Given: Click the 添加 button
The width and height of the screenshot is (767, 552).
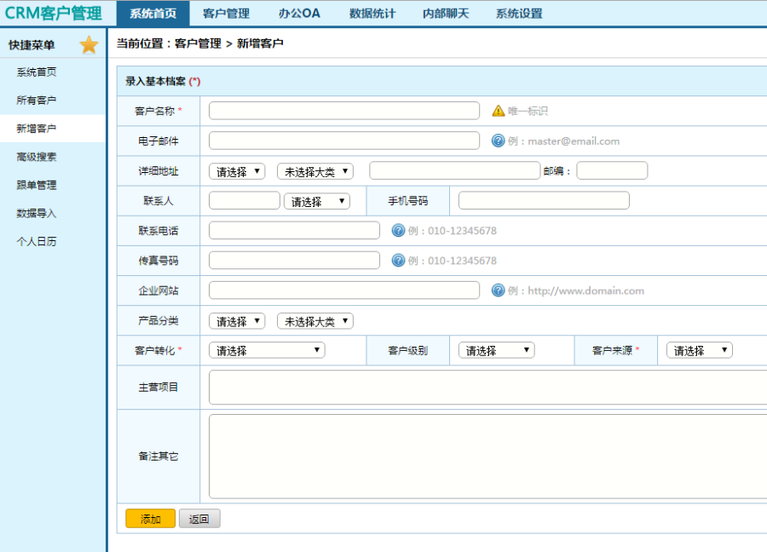Looking at the screenshot, I should tap(150, 518).
